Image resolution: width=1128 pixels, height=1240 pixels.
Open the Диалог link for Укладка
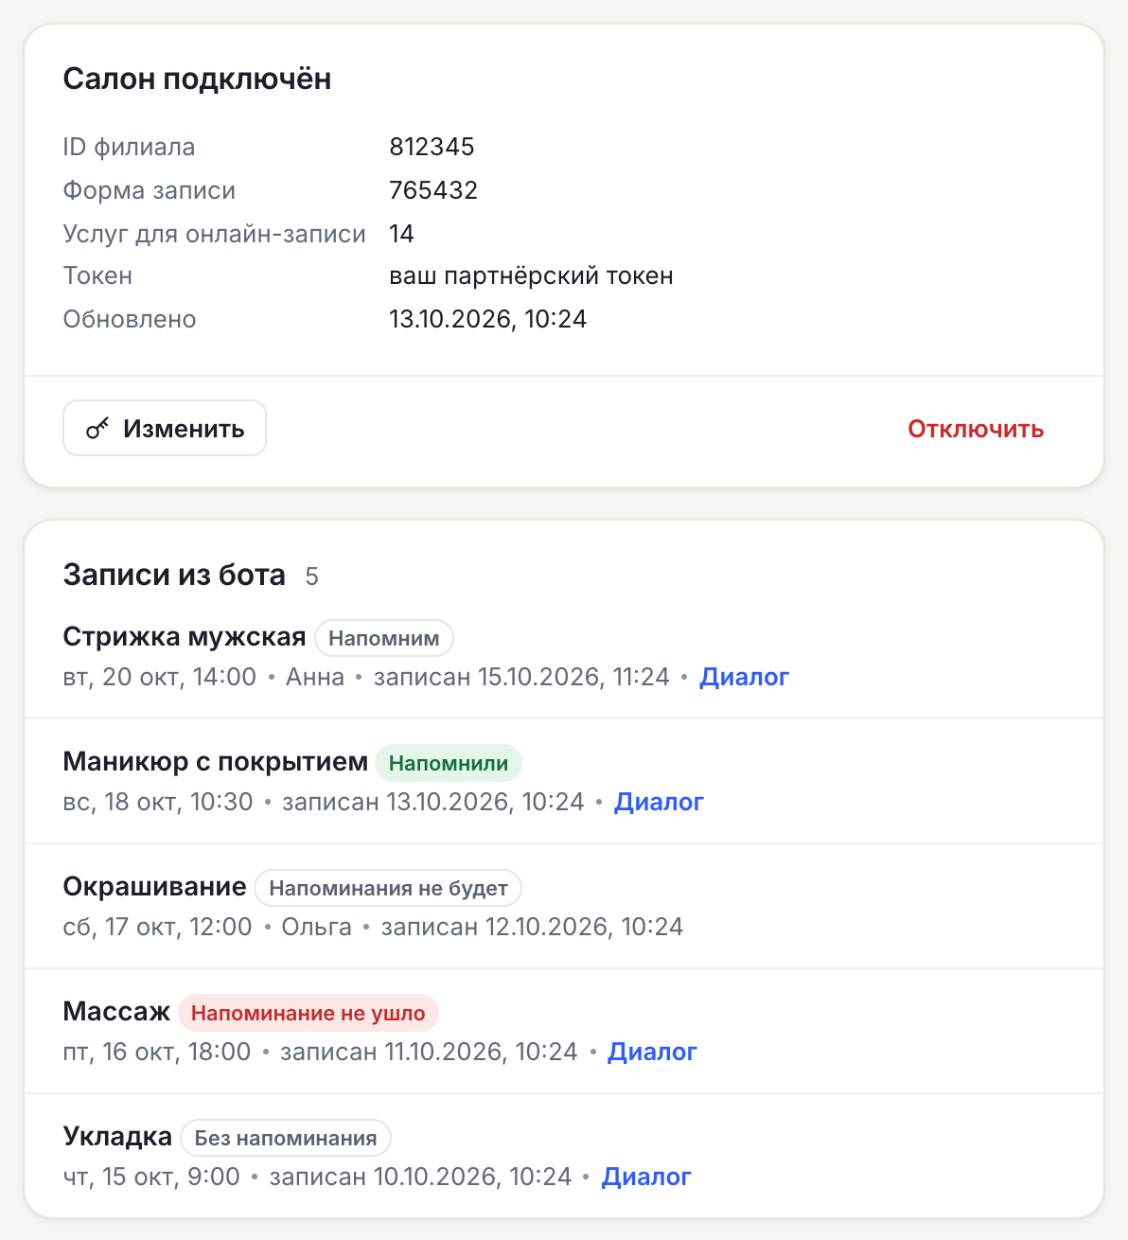click(646, 1177)
